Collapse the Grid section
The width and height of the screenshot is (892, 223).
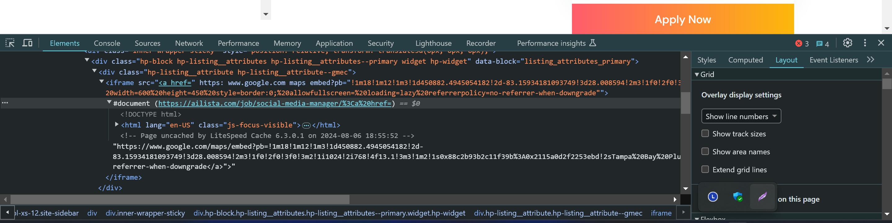[x=697, y=74]
